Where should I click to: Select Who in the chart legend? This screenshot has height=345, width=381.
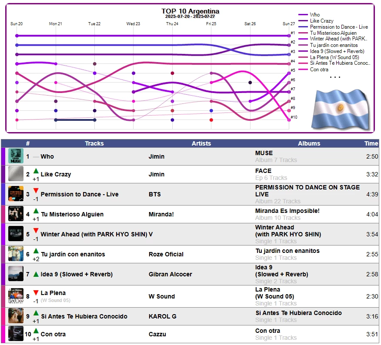pyautogui.click(x=315, y=15)
